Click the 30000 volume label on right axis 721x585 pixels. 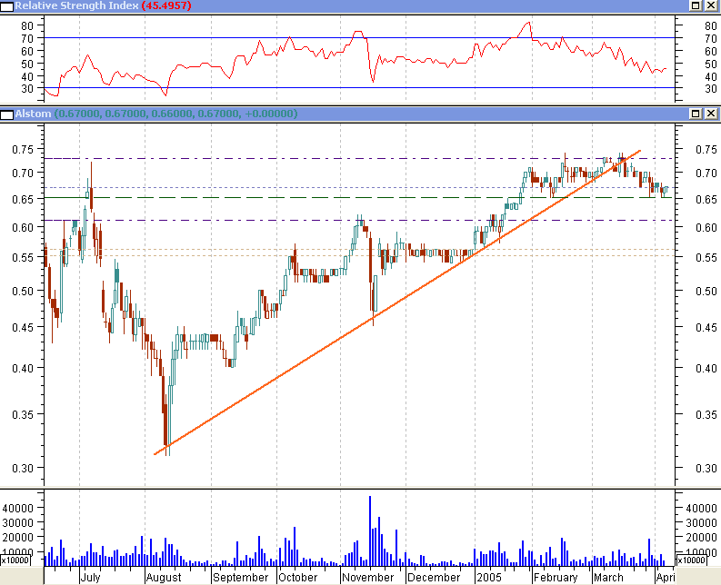coord(701,522)
